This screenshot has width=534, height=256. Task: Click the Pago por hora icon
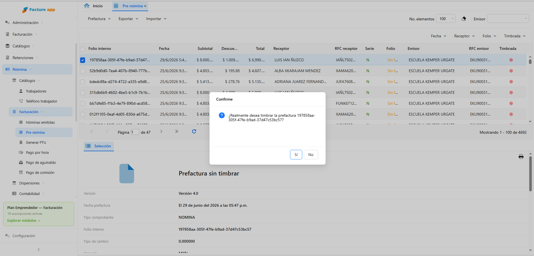[x=21, y=152]
